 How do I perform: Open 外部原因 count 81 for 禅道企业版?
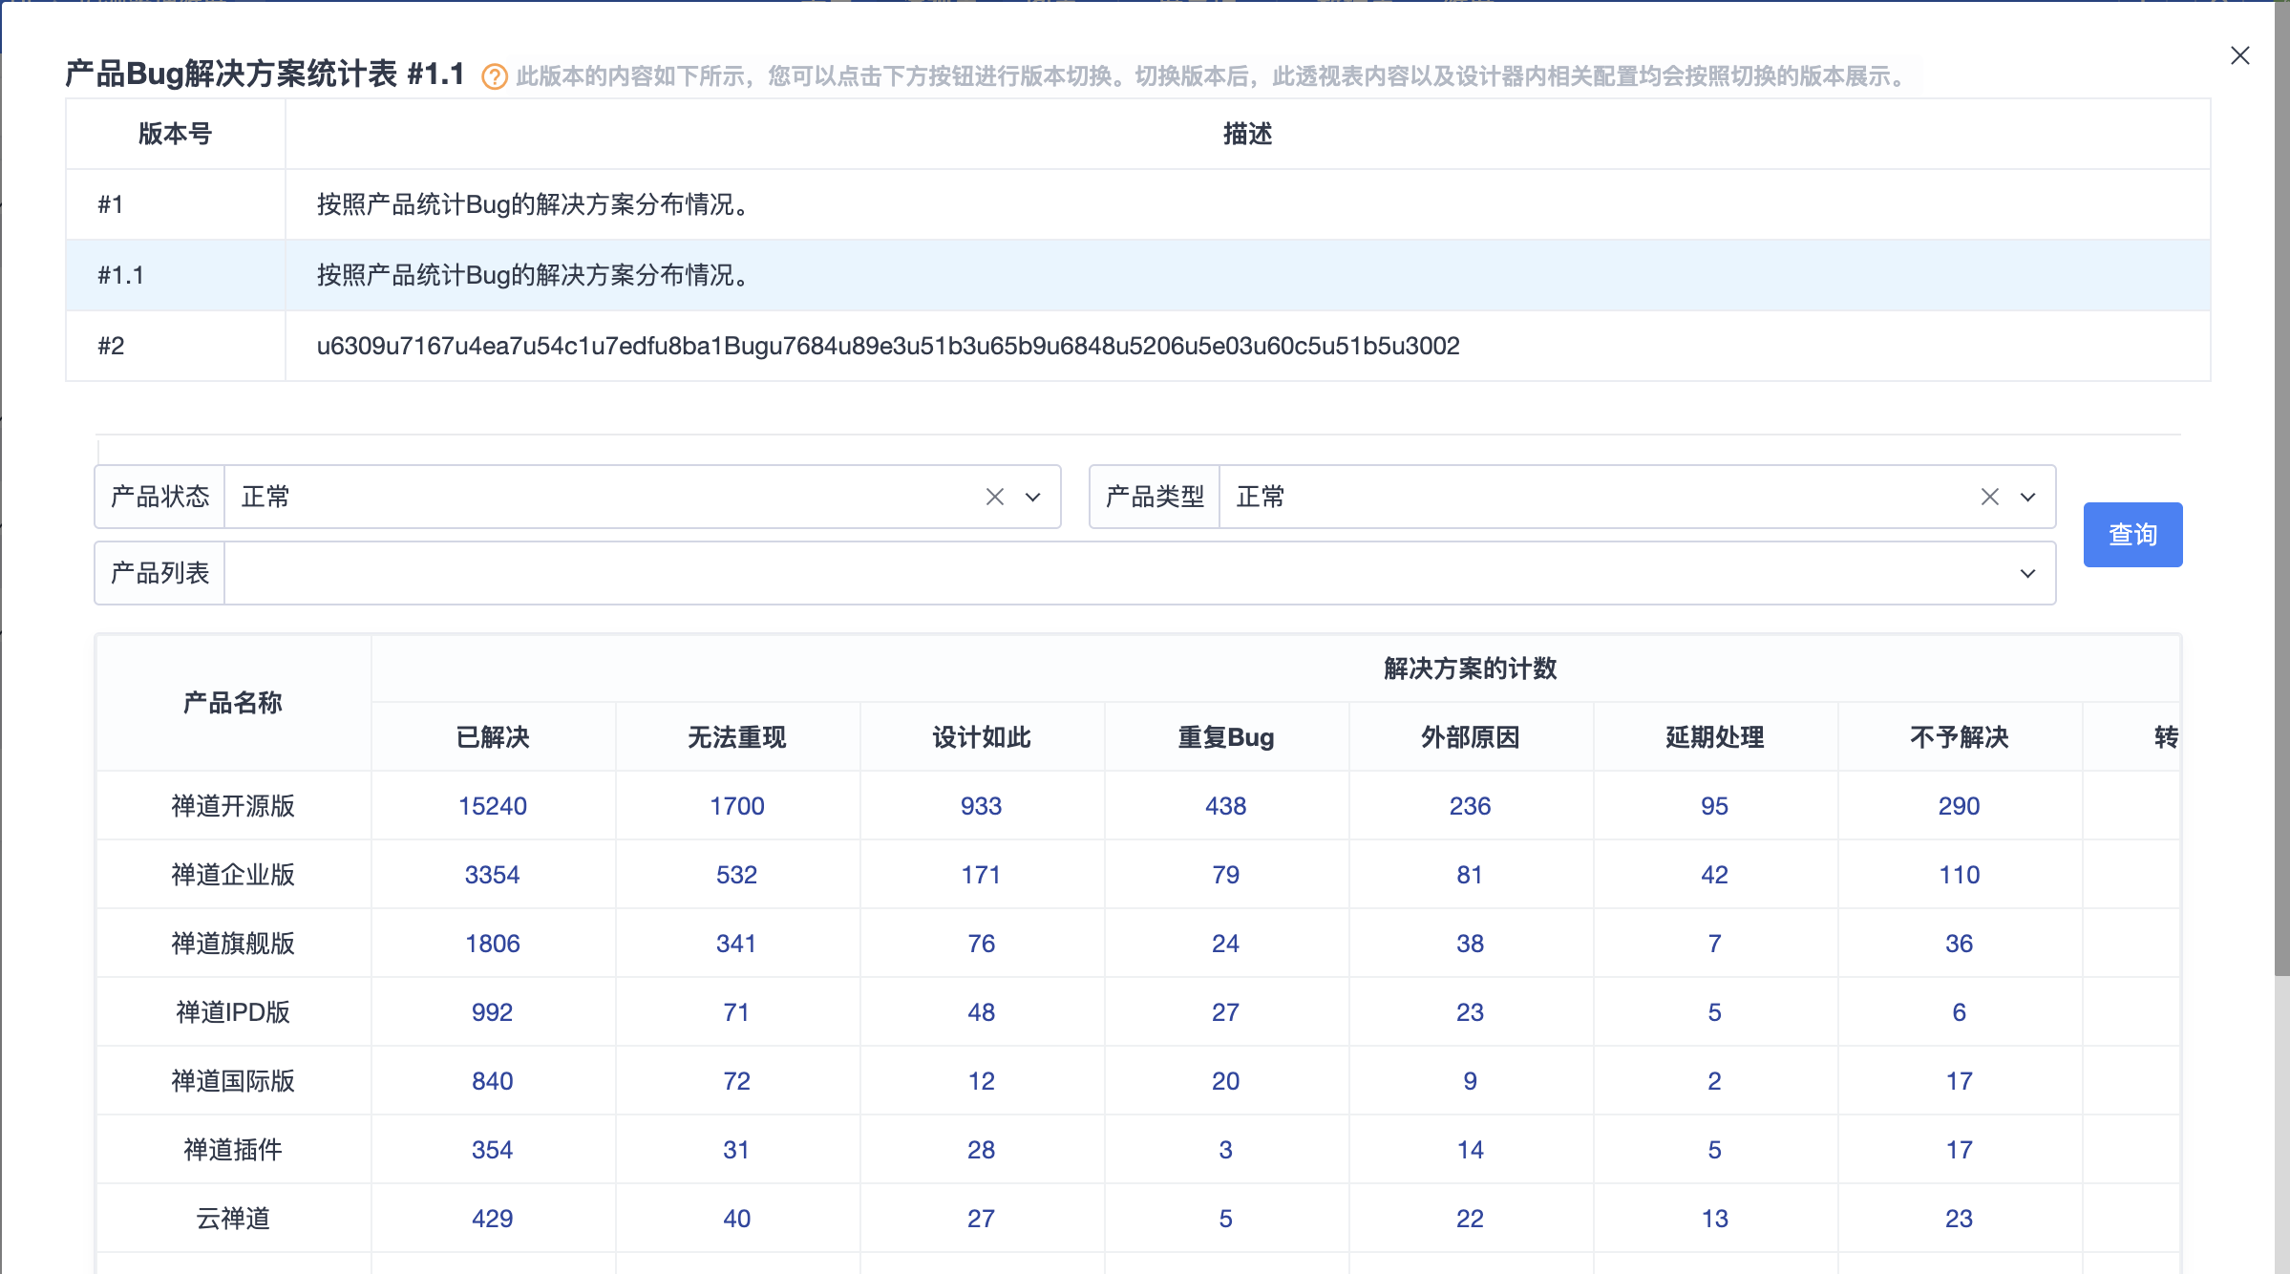1471,875
